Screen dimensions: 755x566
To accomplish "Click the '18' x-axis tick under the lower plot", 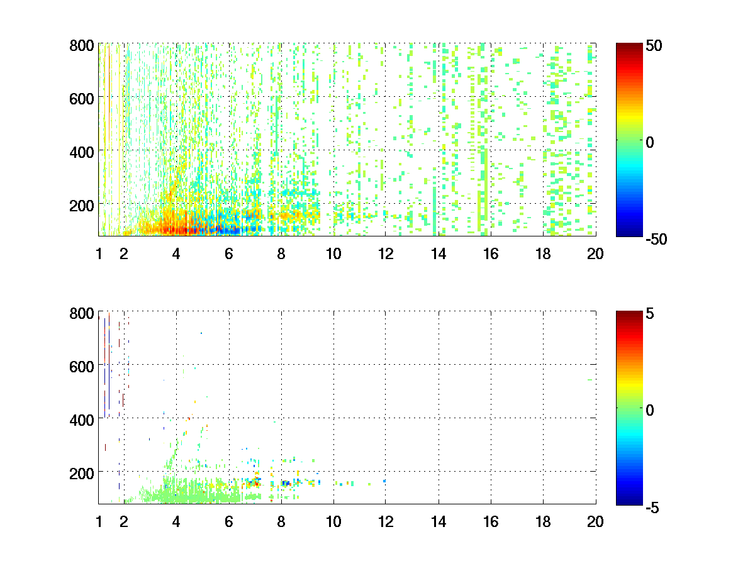I will (543, 522).
